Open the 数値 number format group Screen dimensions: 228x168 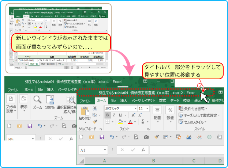pyautogui.click(x=170, y=115)
